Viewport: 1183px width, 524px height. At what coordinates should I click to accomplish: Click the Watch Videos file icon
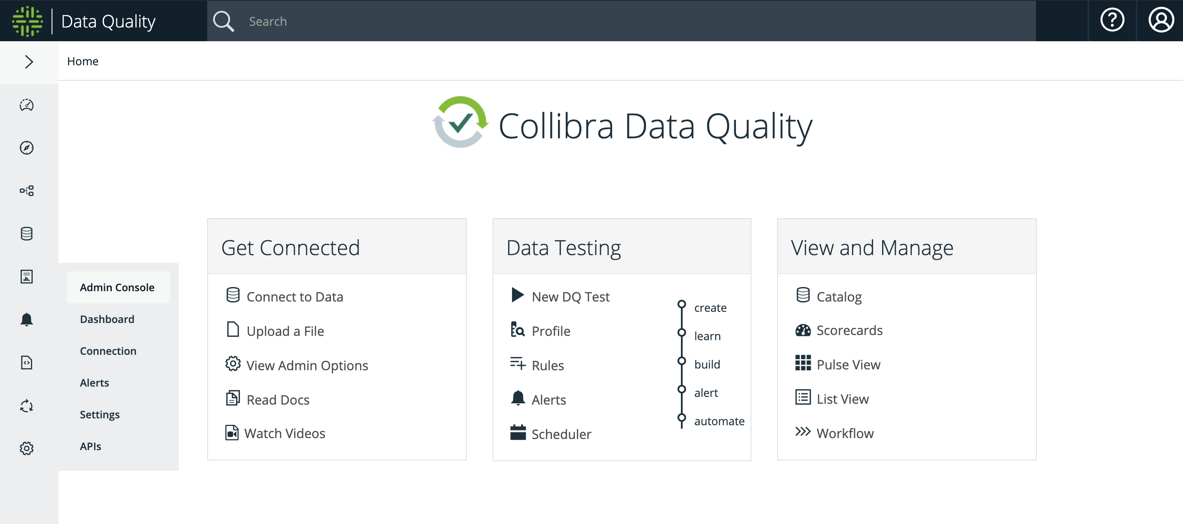(x=232, y=432)
